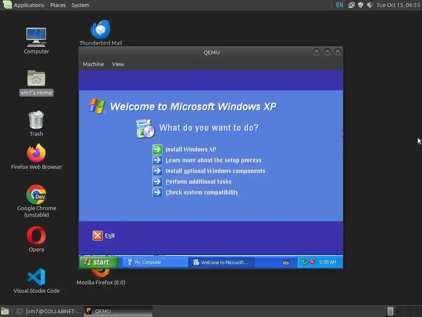The width and height of the screenshot is (422, 317).
Task: Click the shield update icon in top panel
Action: coord(361,5)
